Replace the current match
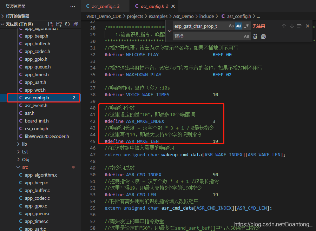Screen dimensions: 316x231 pyautogui.click(x=255, y=36)
